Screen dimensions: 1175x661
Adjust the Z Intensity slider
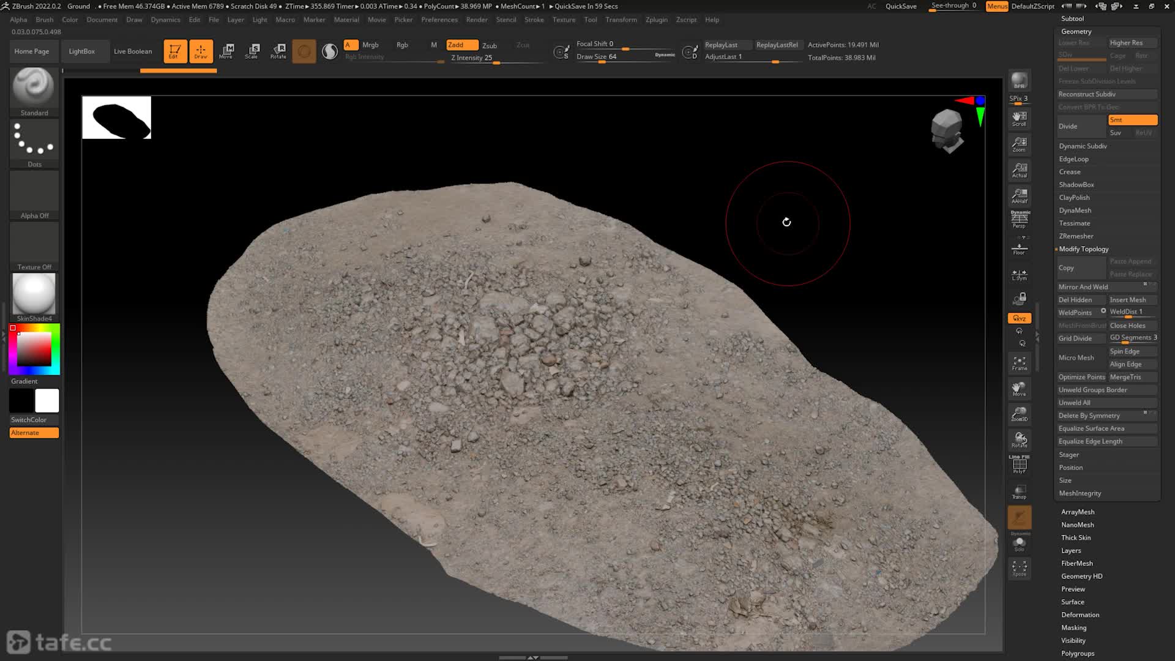(496, 58)
